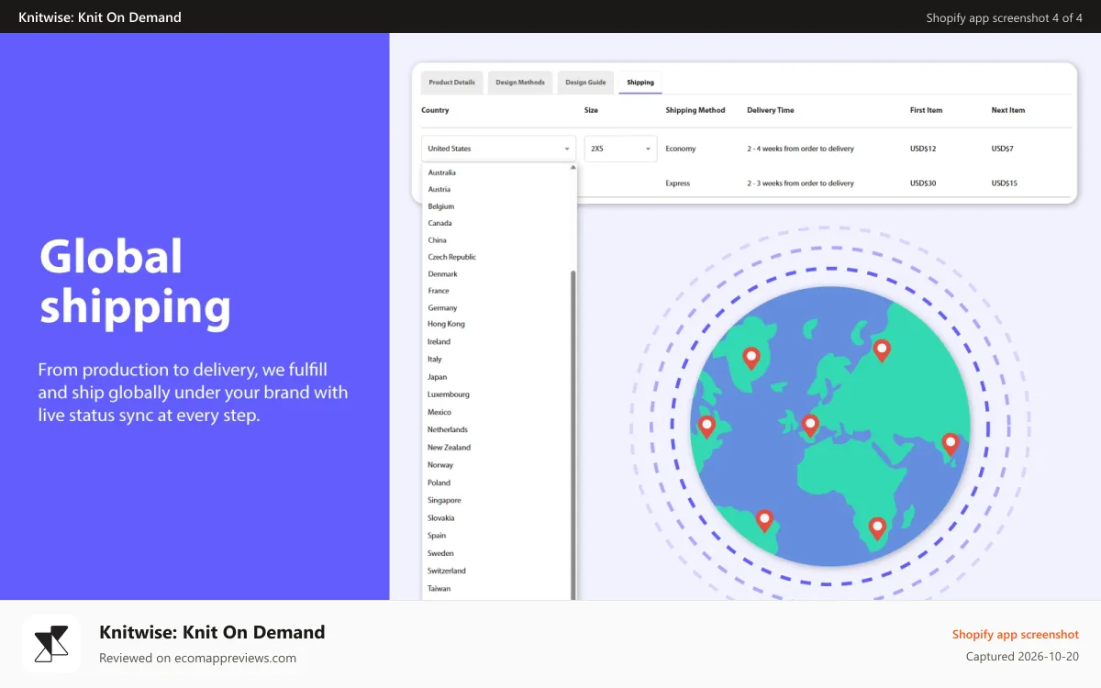Screen dimensions: 1101x688
Task: Select Canada in the country list
Action: [439, 223]
